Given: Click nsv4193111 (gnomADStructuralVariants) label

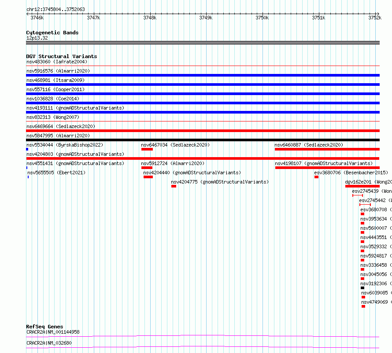Looking at the screenshot, I should (75, 108).
